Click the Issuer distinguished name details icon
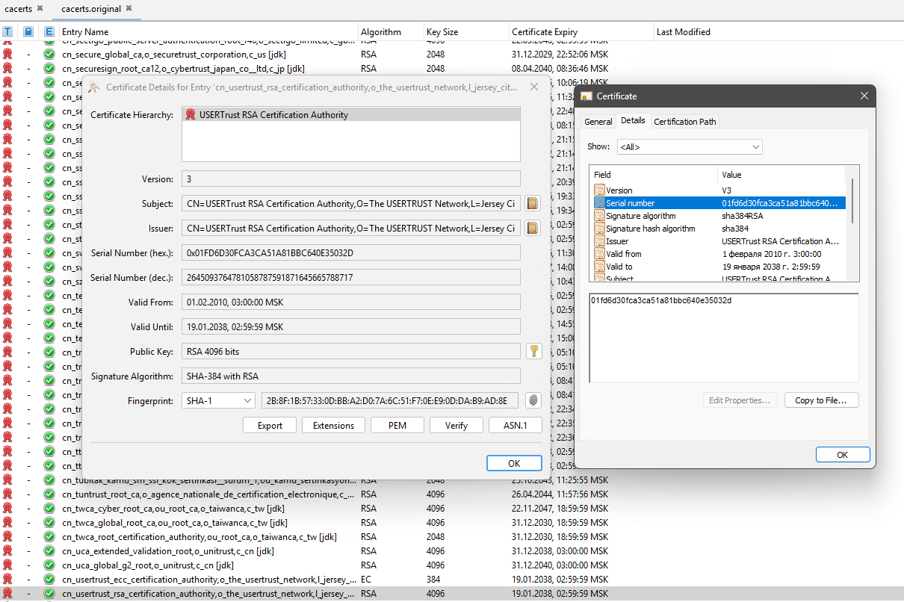 (532, 228)
